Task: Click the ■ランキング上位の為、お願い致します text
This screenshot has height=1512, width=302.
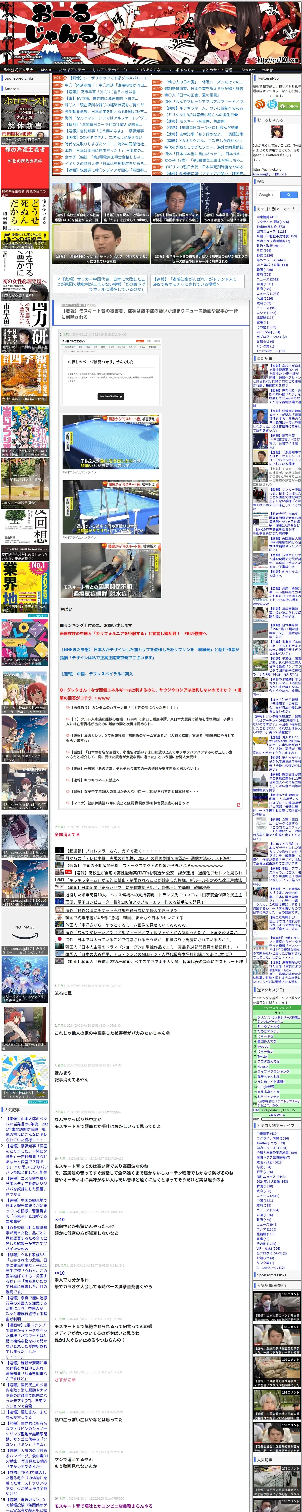Action: [96, 625]
